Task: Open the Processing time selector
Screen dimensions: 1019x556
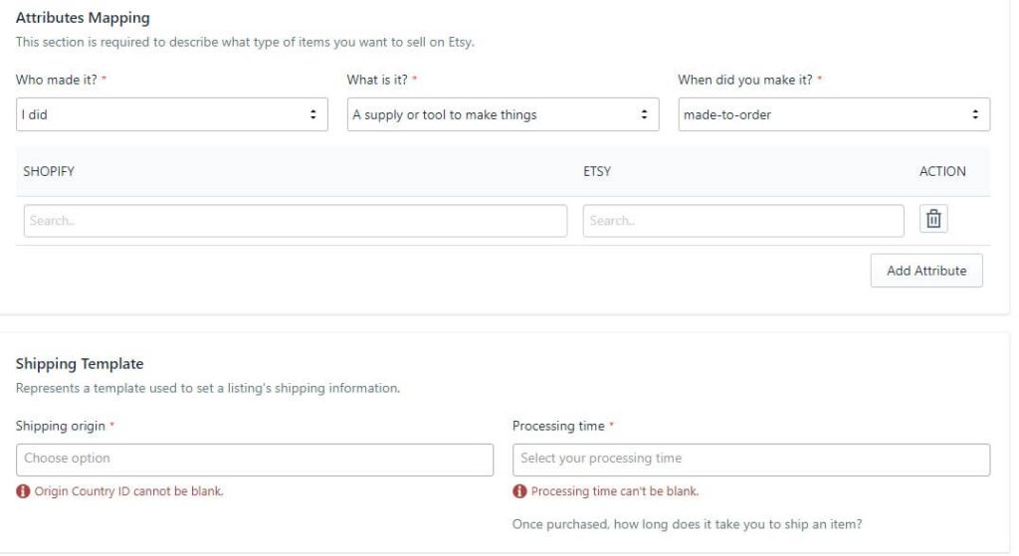Action: click(751, 460)
